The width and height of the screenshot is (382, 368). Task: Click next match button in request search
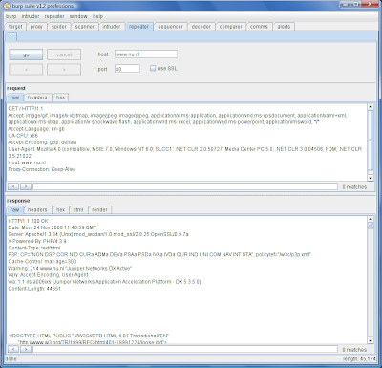coord(26,186)
